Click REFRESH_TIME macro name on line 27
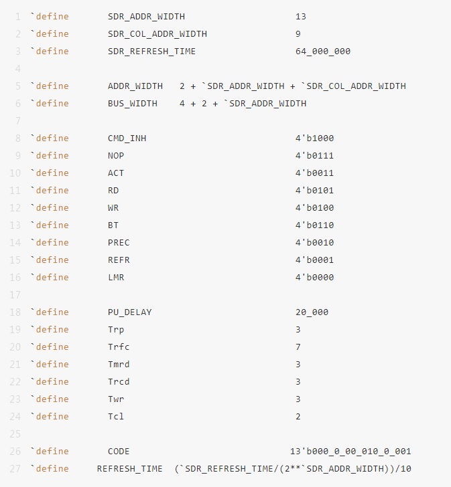 pyautogui.click(x=130, y=469)
